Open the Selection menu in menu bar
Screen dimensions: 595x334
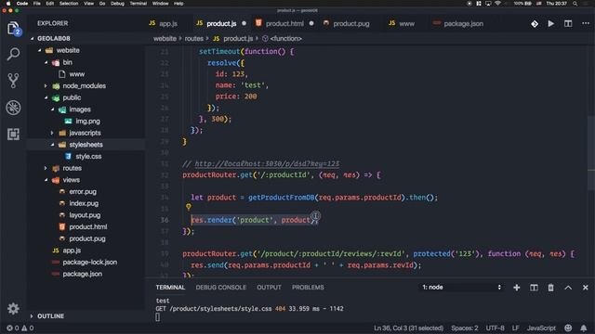point(69,4)
